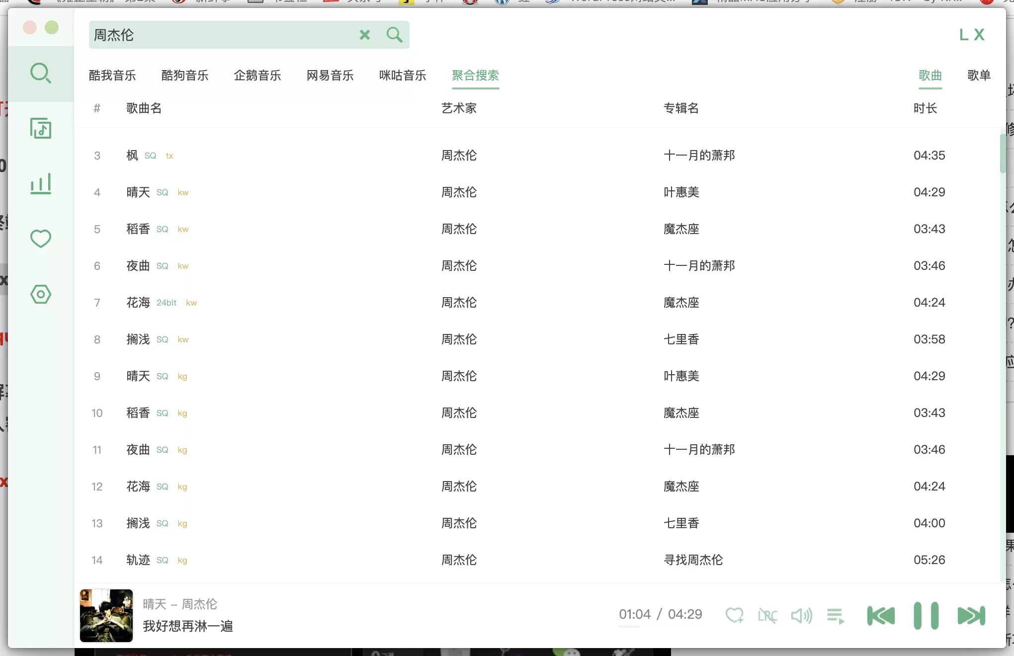Image resolution: width=1014 pixels, height=656 pixels.
Task: Click duration 04:00 in row 13
Action: [x=929, y=523]
